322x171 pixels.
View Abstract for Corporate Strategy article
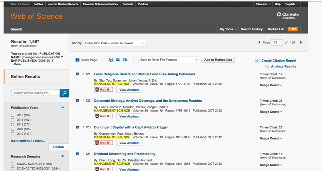click(129, 116)
